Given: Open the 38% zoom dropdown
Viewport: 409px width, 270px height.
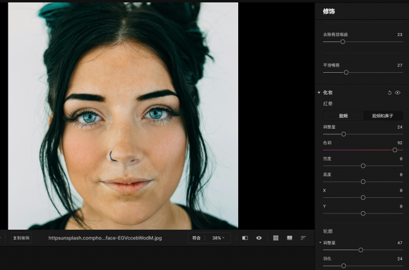Looking at the screenshot, I should (218, 238).
